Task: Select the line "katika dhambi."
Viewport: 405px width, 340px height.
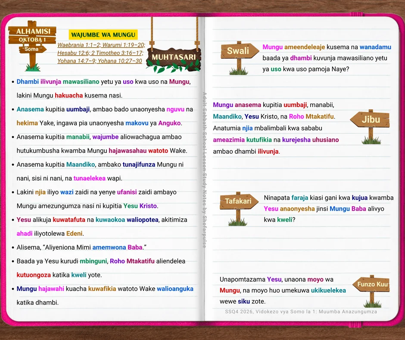Action: (x=37, y=302)
